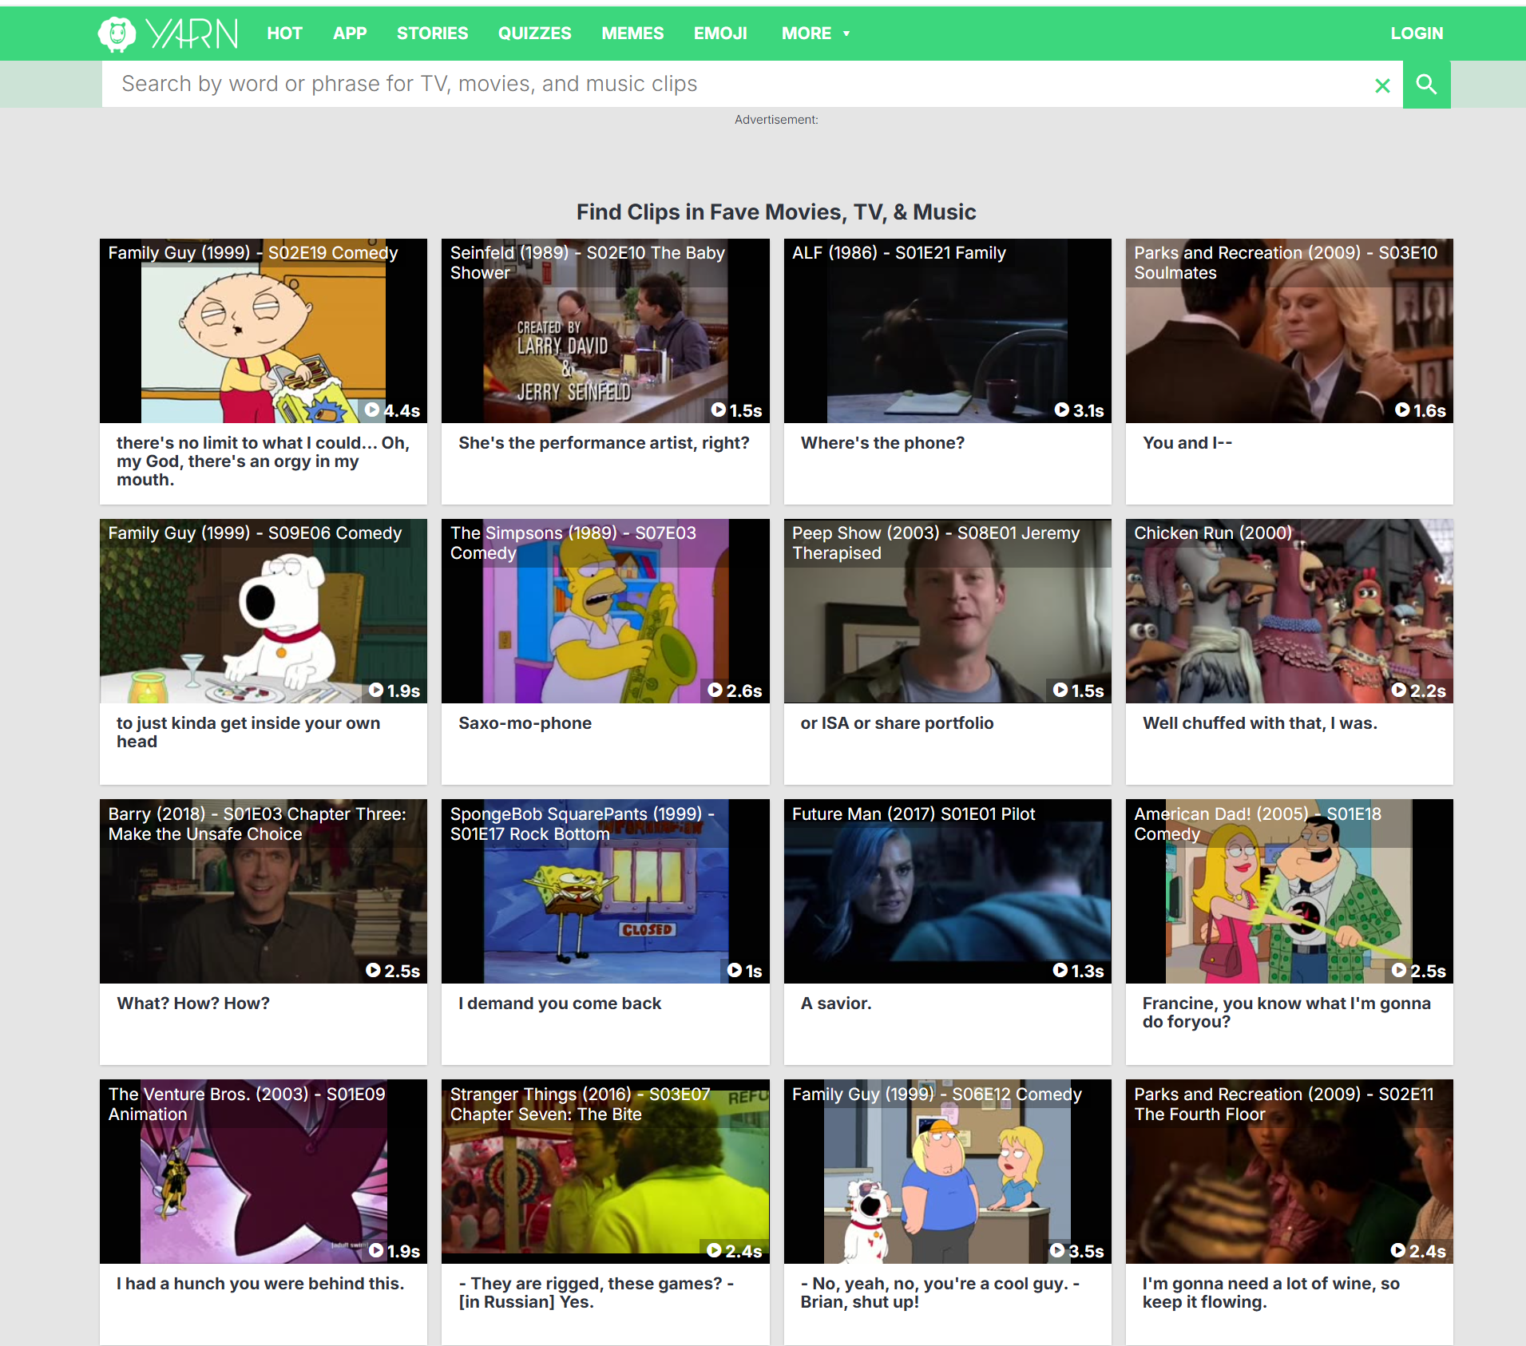The image size is (1526, 1346).
Task: Click the play icon on the SpongeBob clip
Action: [x=735, y=971]
